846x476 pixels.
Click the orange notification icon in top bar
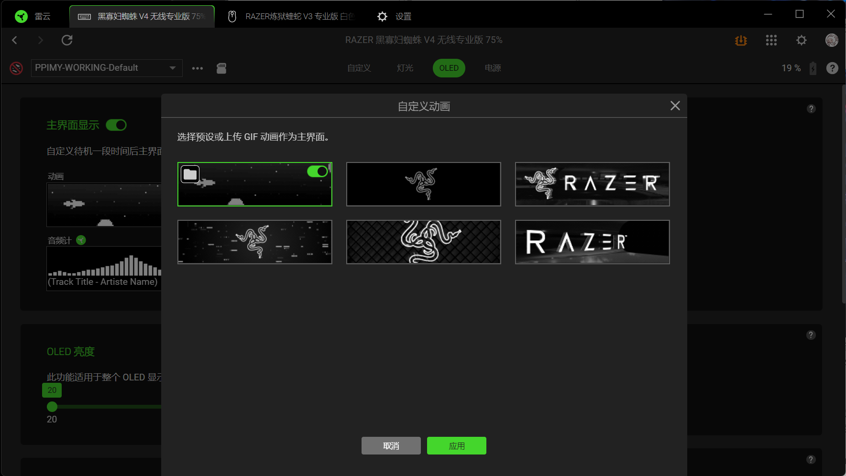coord(741,41)
